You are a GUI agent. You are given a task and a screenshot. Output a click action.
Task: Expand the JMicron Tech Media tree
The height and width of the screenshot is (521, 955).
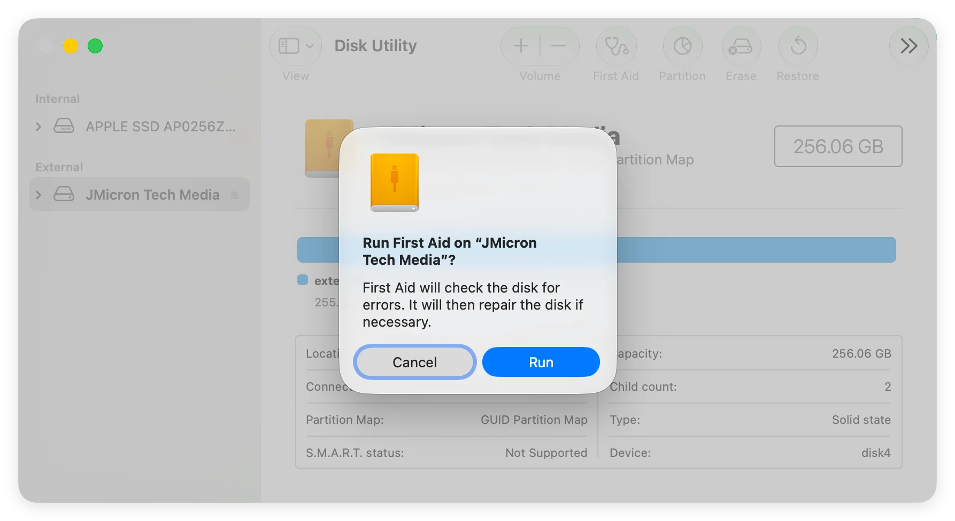coord(38,195)
